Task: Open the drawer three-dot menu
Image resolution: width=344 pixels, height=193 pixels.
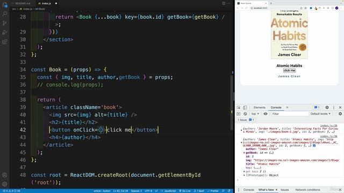Action: click(239, 190)
